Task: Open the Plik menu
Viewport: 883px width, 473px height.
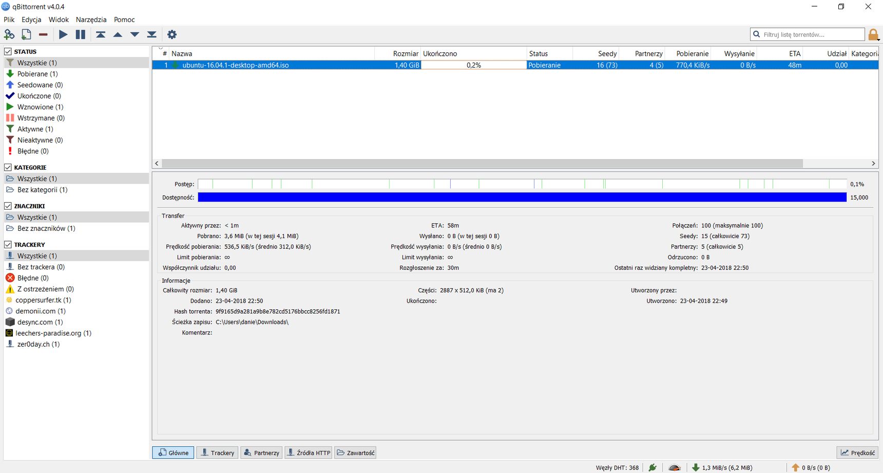Action: [x=9, y=19]
